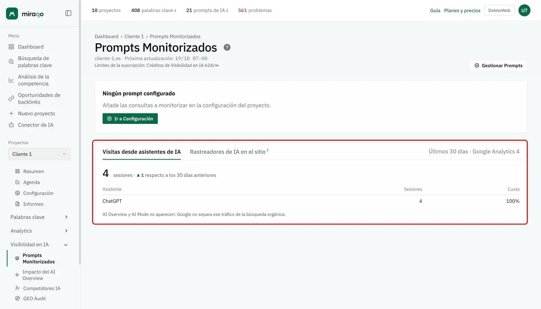
Task: Click the Búsqueda de palabras clave magnifier icon
Action: pyautogui.click(x=11, y=62)
